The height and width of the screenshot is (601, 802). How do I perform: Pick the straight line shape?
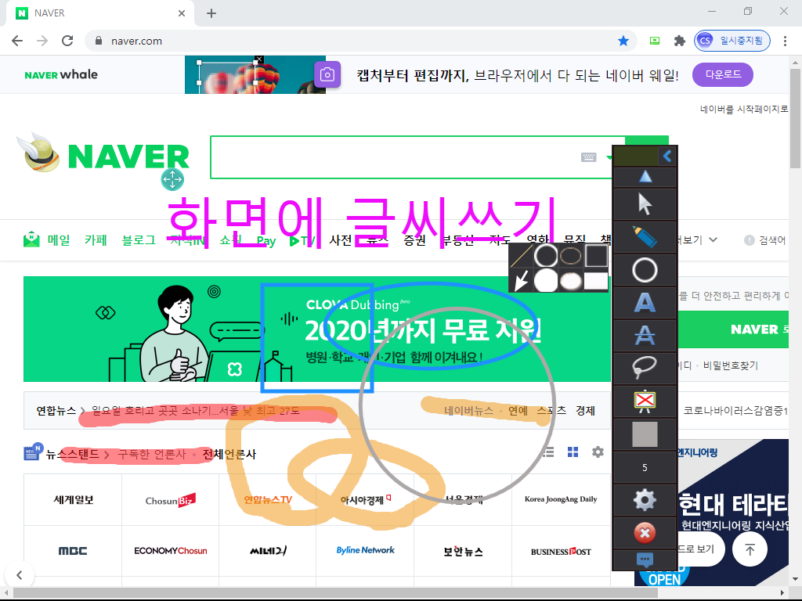pos(521,256)
